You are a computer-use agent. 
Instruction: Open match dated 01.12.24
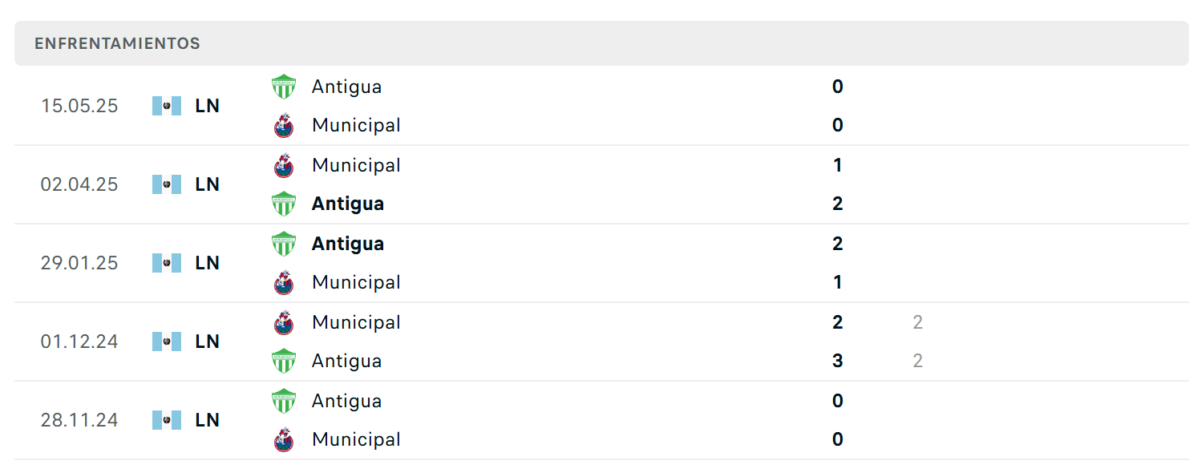601,342
